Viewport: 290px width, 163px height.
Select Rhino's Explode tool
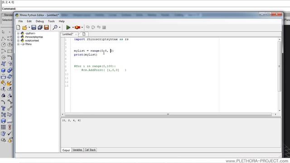[x=10, y=83]
